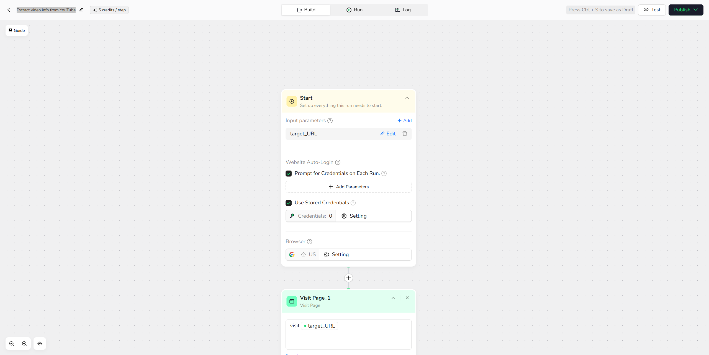Click the recenter canvas target icon
The image size is (709, 355).
pos(40,344)
